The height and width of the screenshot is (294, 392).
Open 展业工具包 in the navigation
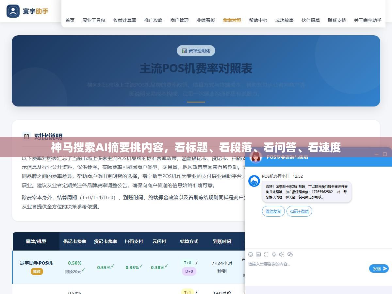(x=94, y=20)
